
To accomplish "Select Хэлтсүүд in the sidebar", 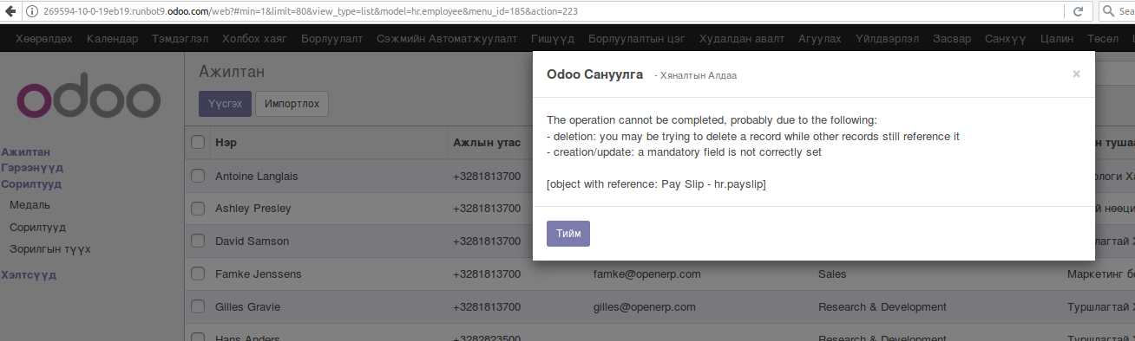I will click(29, 275).
